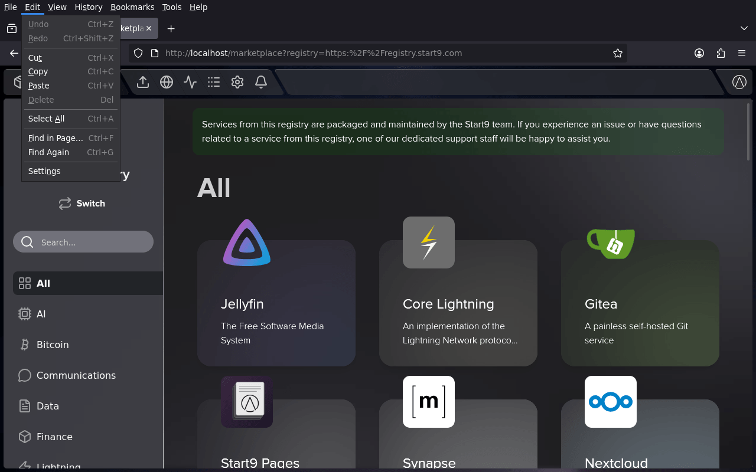Open the Firefox extensions puzzle icon
This screenshot has height=472, width=756.
click(721, 53)
